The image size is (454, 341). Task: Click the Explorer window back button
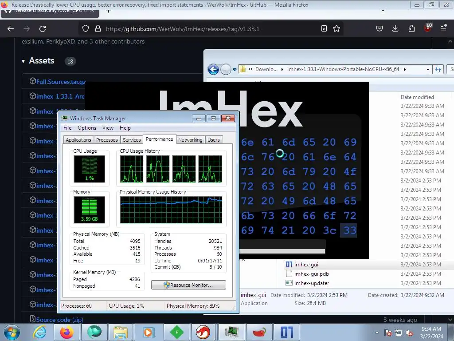pyautogui.click(x=213, y=69)
